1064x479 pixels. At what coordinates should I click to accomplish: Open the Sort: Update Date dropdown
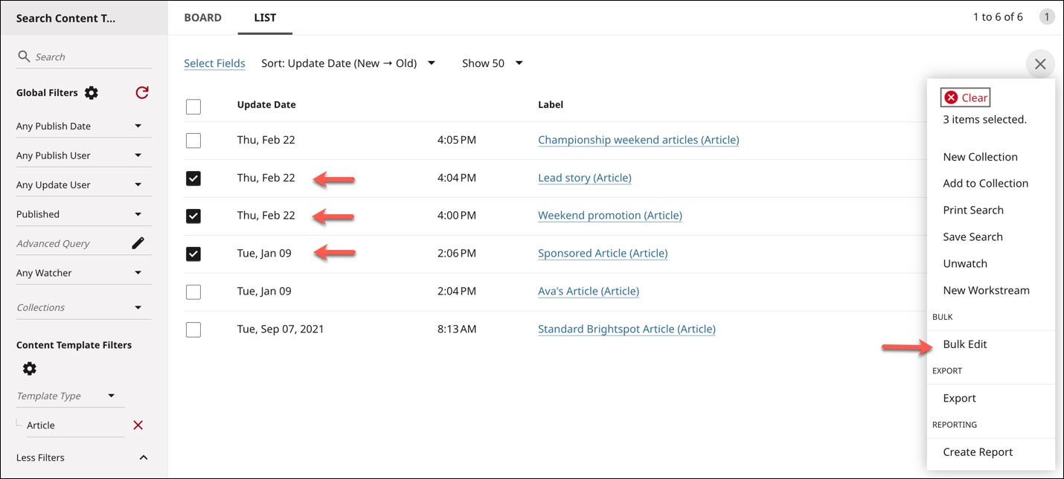point(348,63)
